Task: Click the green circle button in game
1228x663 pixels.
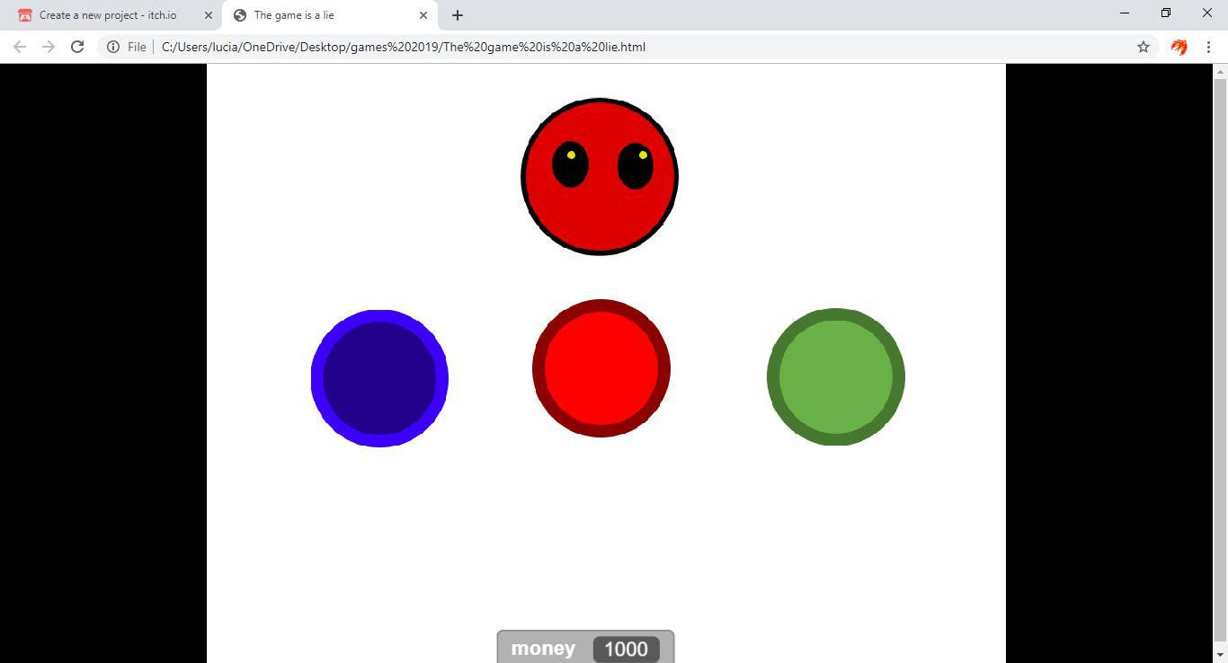Action: point(836,376)
